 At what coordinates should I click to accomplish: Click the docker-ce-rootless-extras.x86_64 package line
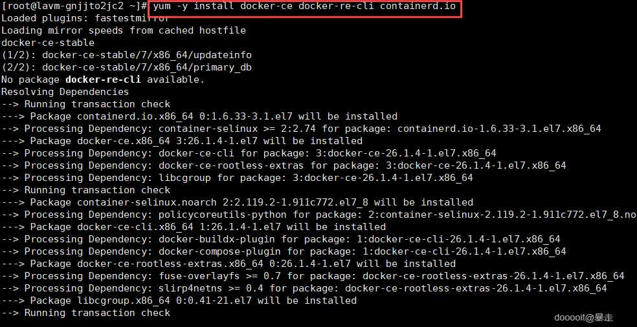(x=229, y=264)
